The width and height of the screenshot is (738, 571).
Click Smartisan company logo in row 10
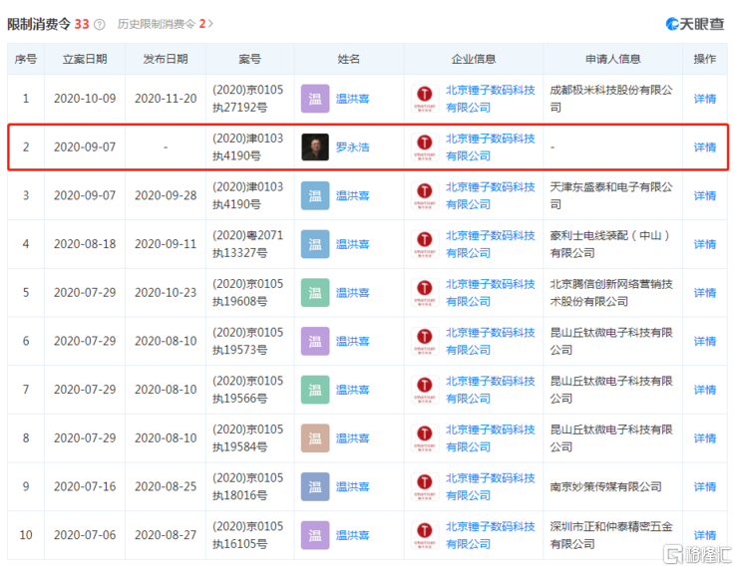coord(425,535)
